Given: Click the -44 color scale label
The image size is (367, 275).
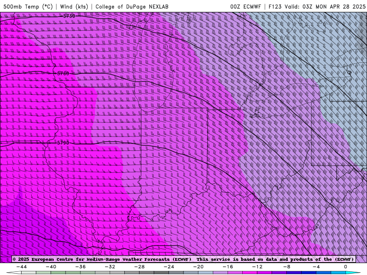Looking at the screenshot, I should pos(22,267).
